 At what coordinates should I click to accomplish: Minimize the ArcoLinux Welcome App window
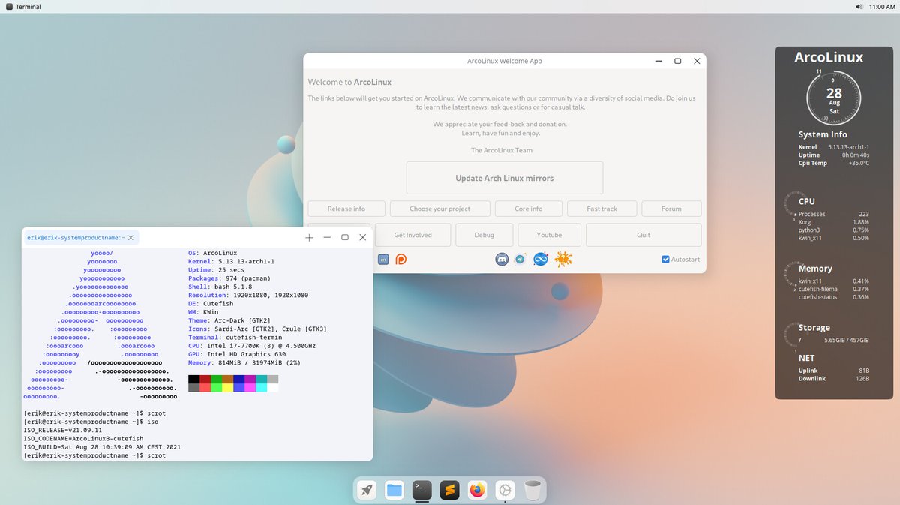(x=658, y=61)
